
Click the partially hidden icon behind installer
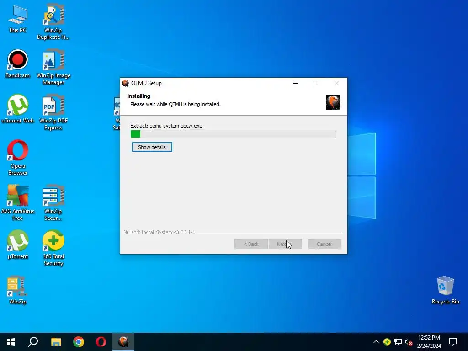click(117, 113)
